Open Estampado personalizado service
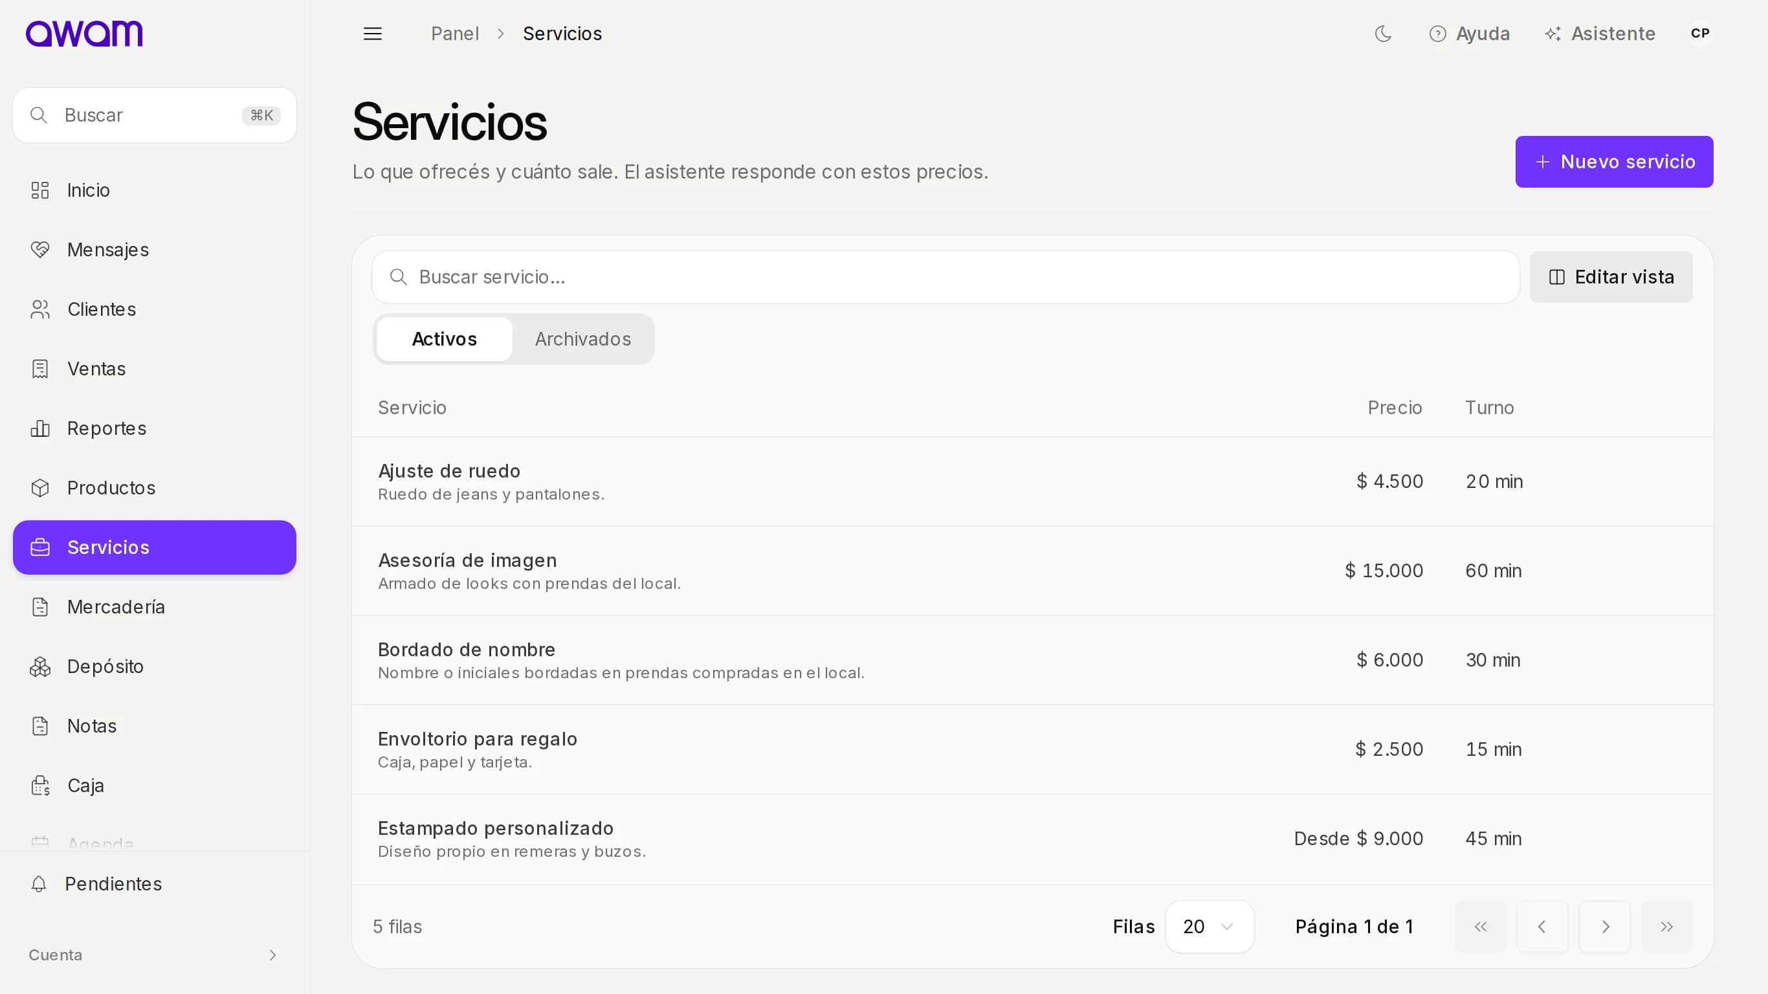Image resolution: width=1768 pixels, height=994 pixels. click(1032, 839)
